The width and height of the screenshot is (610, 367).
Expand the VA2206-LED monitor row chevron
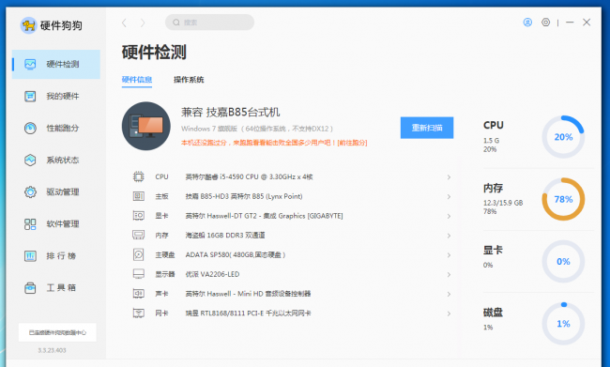coord(449,274)
